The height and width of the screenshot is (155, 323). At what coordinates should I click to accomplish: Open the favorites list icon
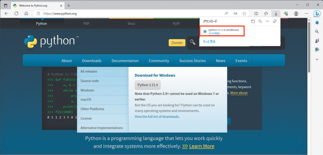coord(266,14)
